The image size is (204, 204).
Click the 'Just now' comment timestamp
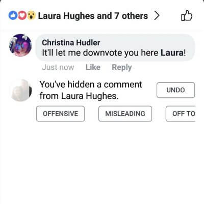58,67
